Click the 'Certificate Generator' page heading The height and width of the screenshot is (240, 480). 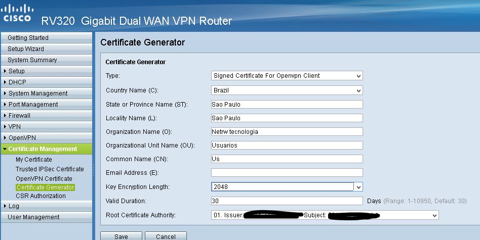(x=143, y=42)
